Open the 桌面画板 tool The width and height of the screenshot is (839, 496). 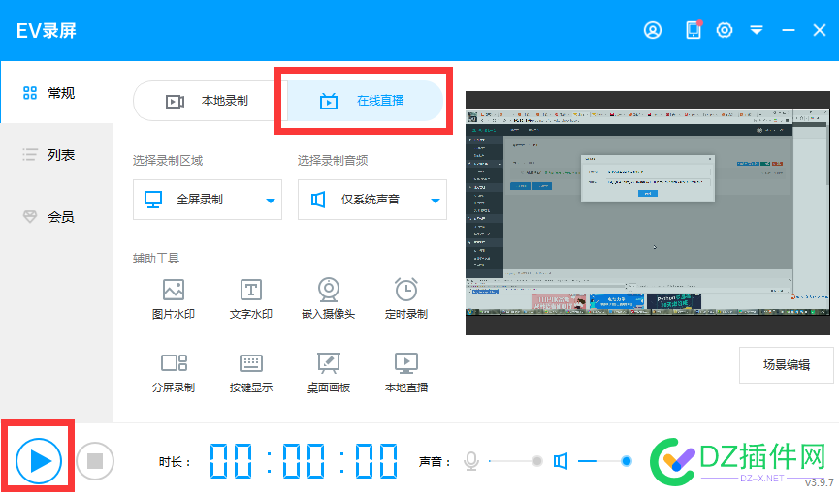pyautogui.click(x=329, y=373)
